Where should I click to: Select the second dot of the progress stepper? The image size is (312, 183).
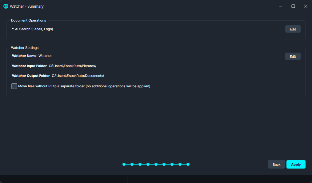[132, 164]
